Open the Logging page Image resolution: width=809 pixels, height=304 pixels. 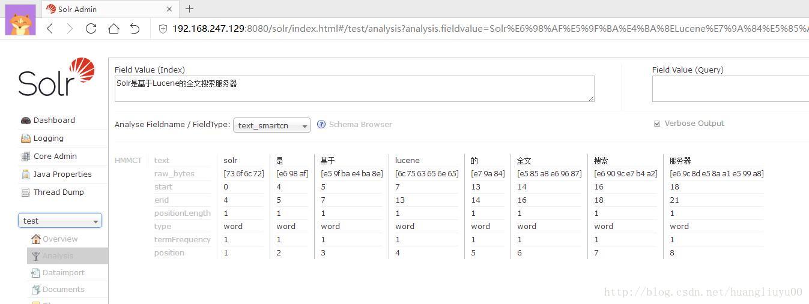[x=49, y=138]
